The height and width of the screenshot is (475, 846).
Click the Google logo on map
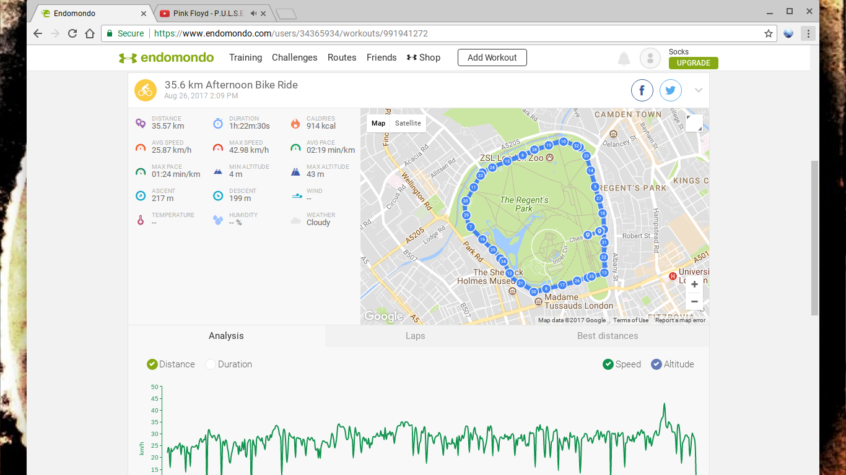tap(383, 316)
